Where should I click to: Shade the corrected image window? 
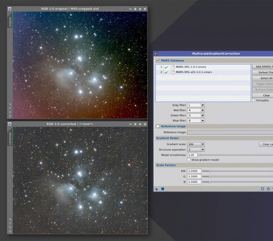(135, 124)
